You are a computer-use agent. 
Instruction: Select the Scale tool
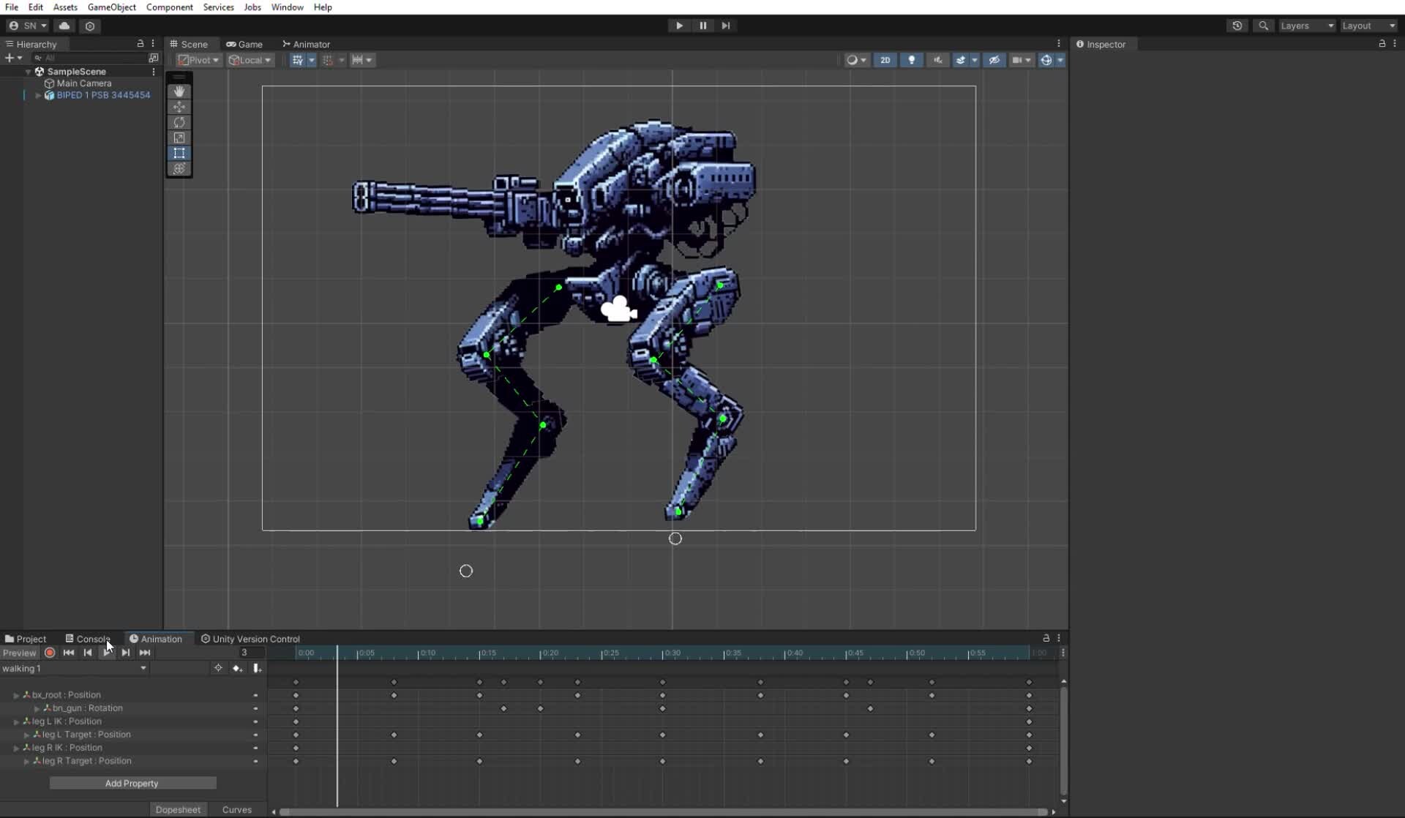tap(179, 138)
